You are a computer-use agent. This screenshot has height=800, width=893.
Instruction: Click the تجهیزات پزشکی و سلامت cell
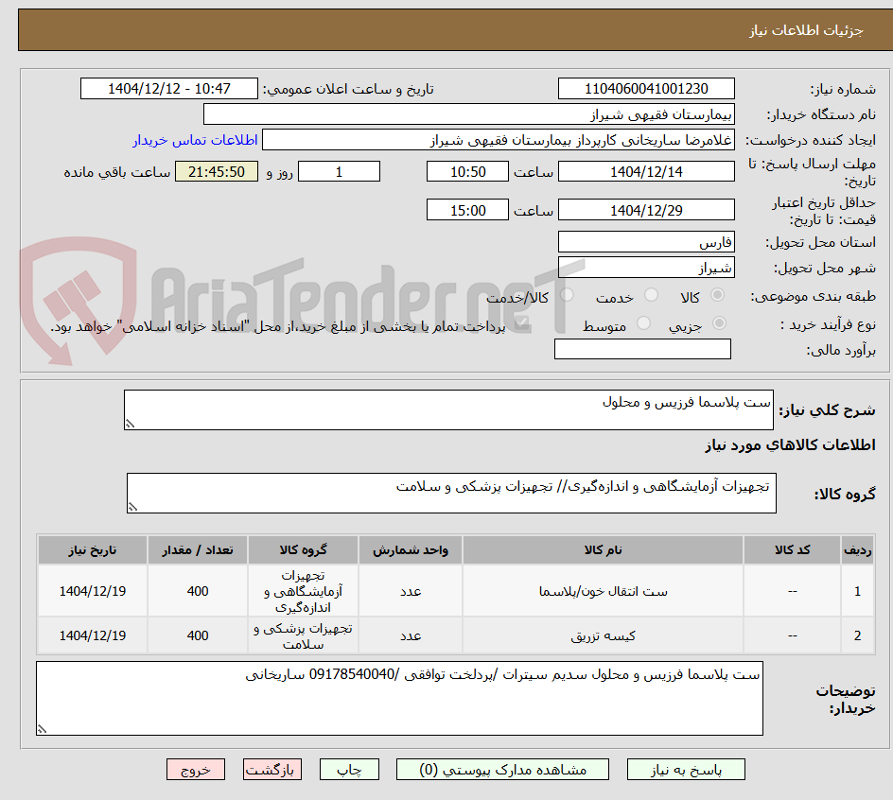(303, 636)
